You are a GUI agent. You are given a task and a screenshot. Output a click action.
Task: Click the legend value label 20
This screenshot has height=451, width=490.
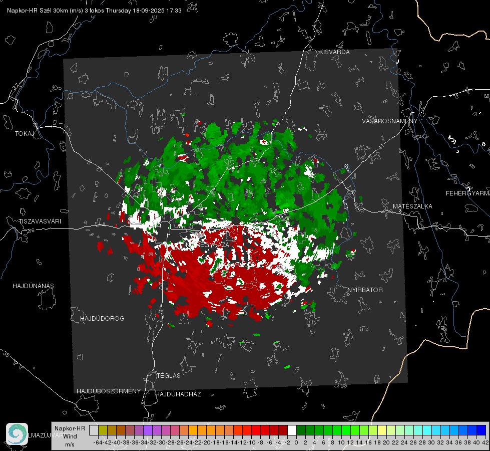(386, 442)
